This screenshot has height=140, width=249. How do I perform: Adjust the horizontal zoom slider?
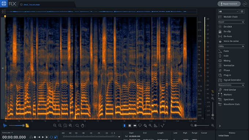point(202,126)
